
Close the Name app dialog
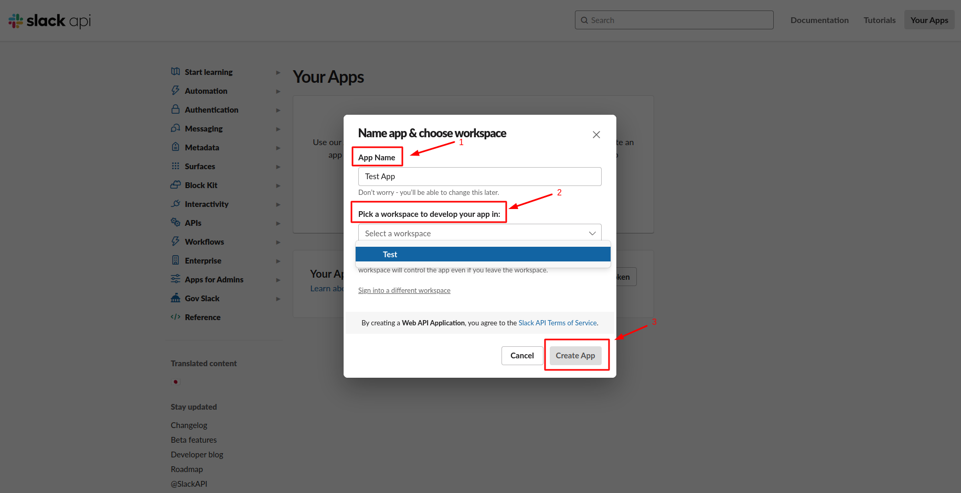[x=596, y=135]
